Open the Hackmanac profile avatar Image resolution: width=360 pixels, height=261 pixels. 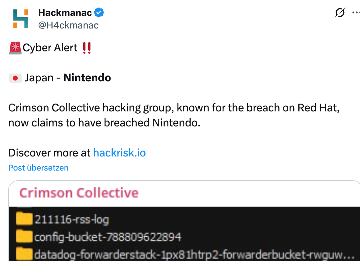click(x=20, y=19)
